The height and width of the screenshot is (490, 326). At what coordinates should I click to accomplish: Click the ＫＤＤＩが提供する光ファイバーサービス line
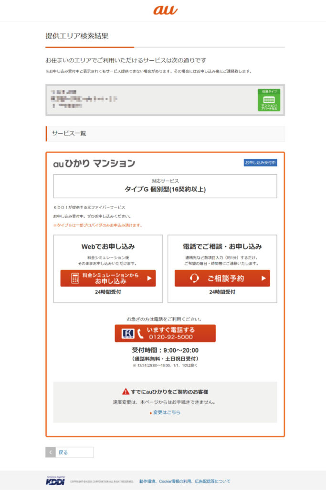click(x=89, y=207)
